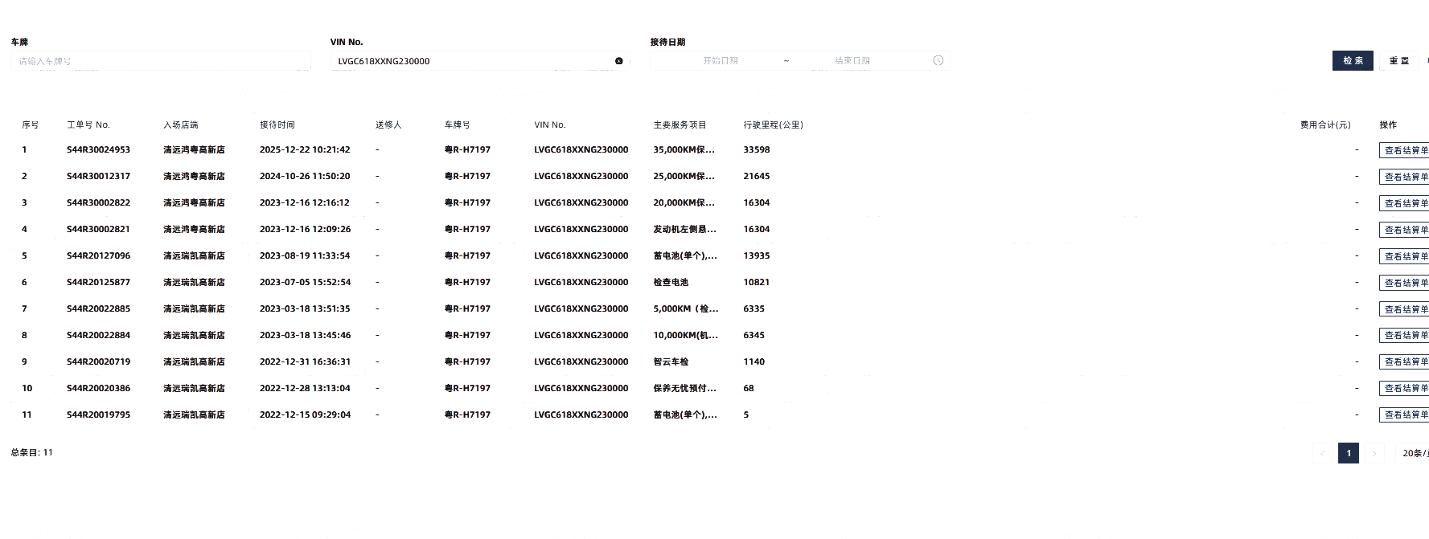
Task: Click the clock icon in the date range field
Action: [938, 61]
